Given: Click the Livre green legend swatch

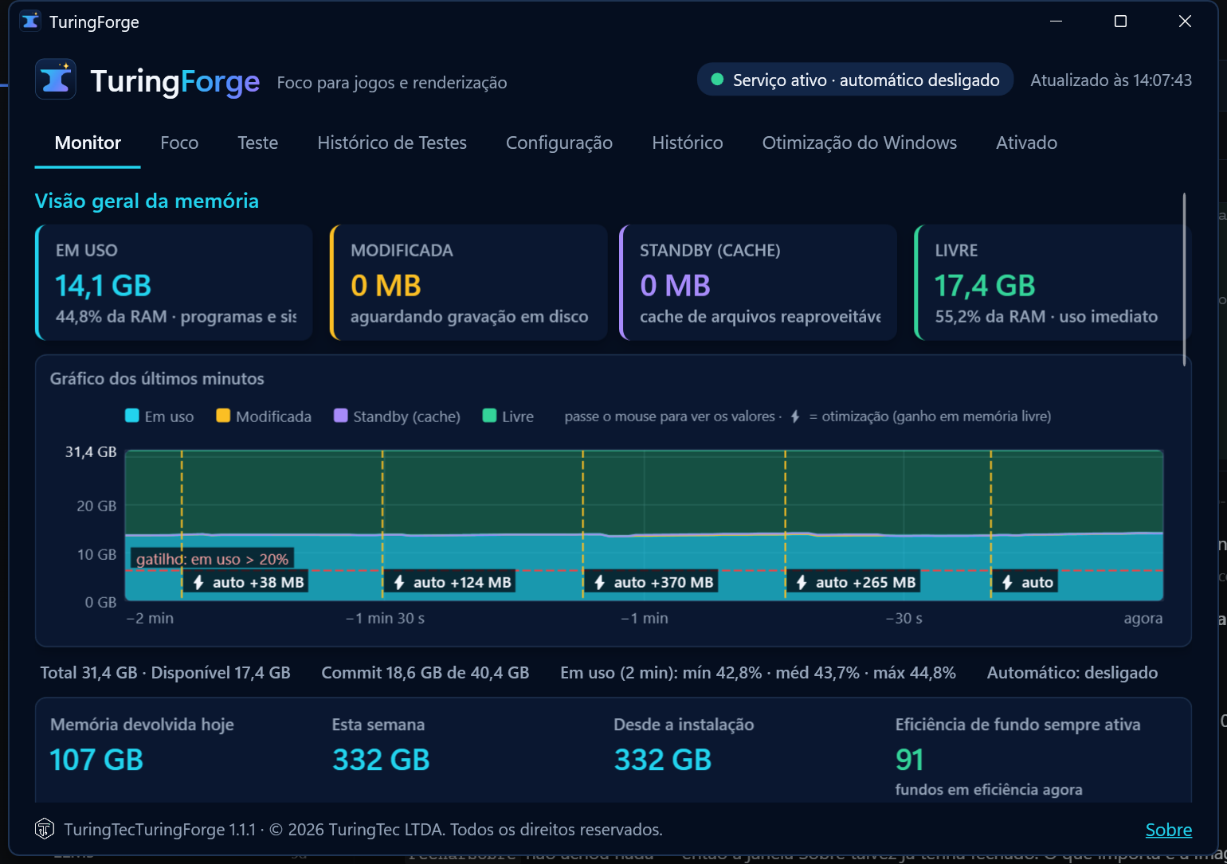Looking at the screenshot, I should coord(490,416).
